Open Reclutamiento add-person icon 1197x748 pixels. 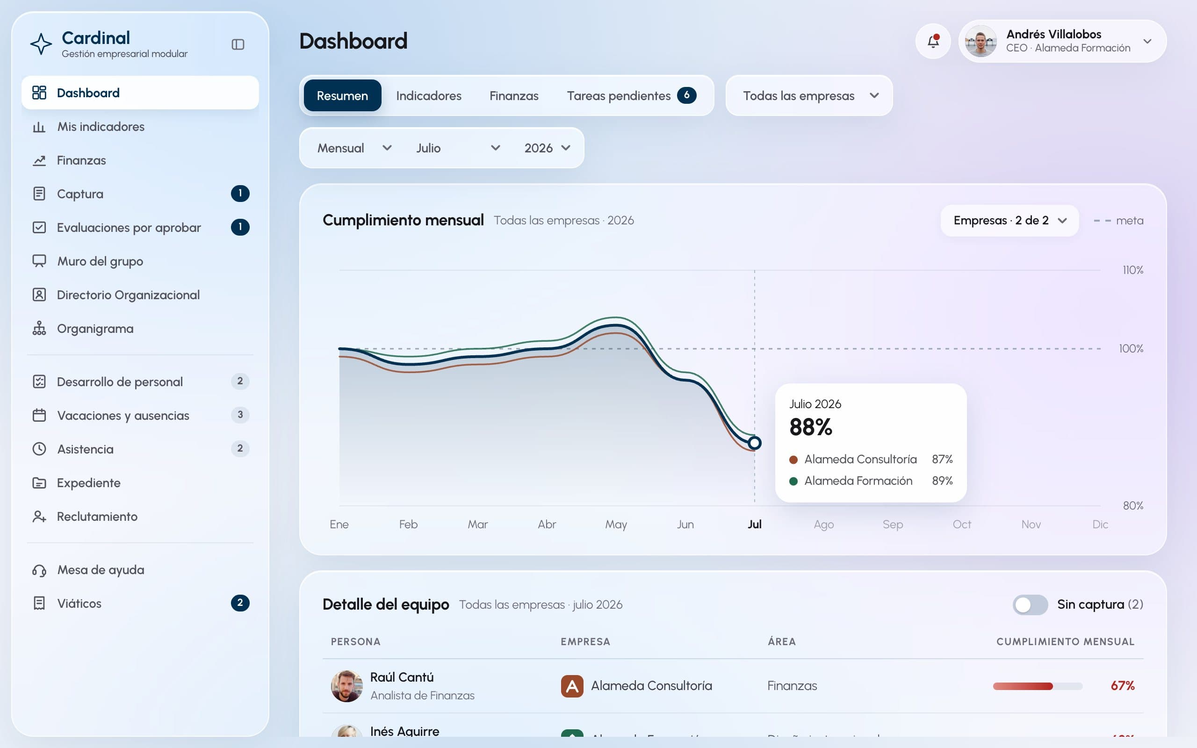[39, 517]
